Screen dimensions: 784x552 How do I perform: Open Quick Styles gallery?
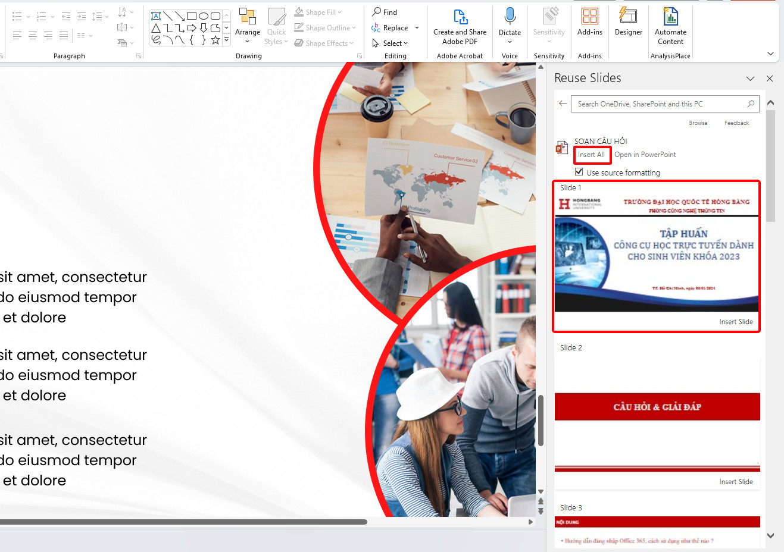tap(276, 26)
